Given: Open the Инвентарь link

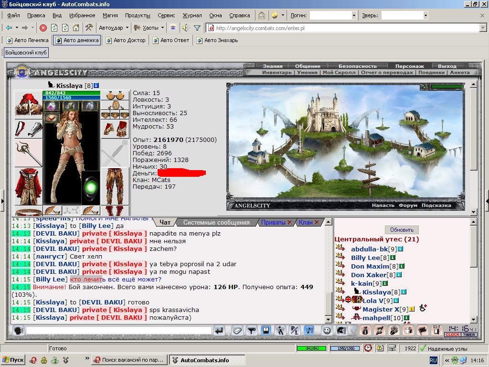Looking at the screenshot, I should coord(276,73).
